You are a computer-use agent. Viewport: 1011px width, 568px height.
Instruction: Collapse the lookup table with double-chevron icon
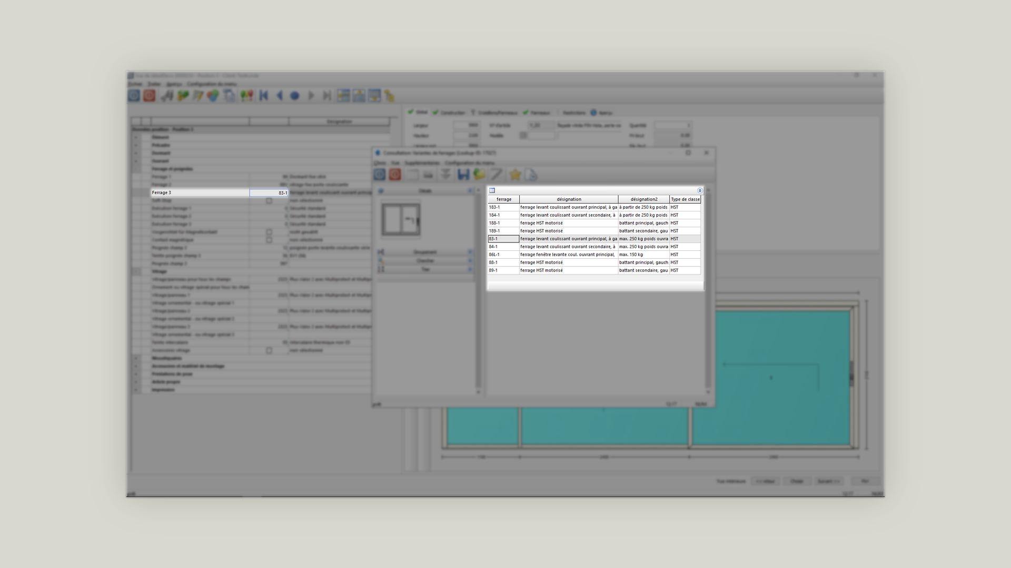(x=700, y=190)
